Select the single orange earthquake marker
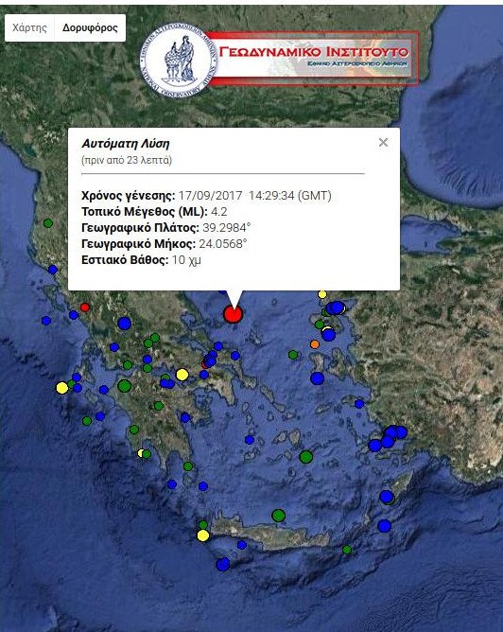This screenshot has height=632, width=503. click(315, 344)
